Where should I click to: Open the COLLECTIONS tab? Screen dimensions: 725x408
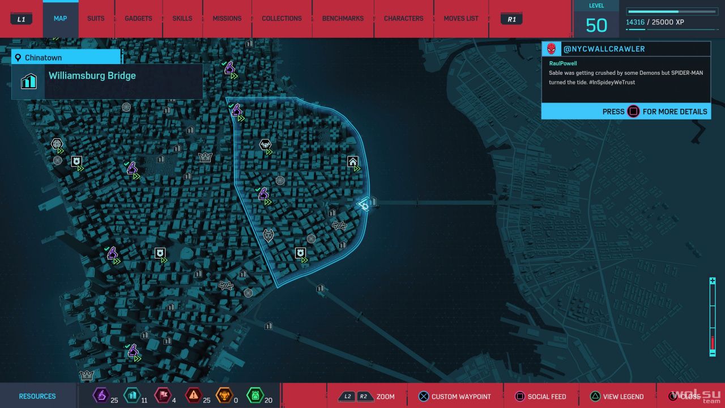pyautogui.click(x=282, y=19)
